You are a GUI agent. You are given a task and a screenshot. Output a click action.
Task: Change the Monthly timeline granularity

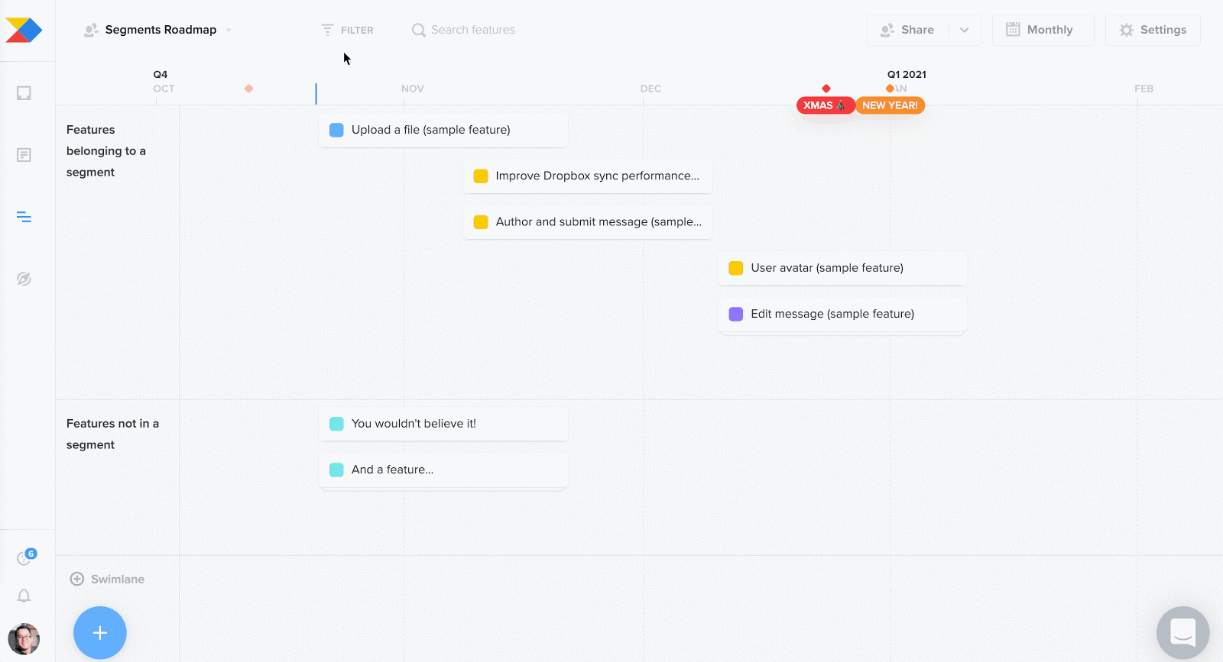coord(1043,30)
